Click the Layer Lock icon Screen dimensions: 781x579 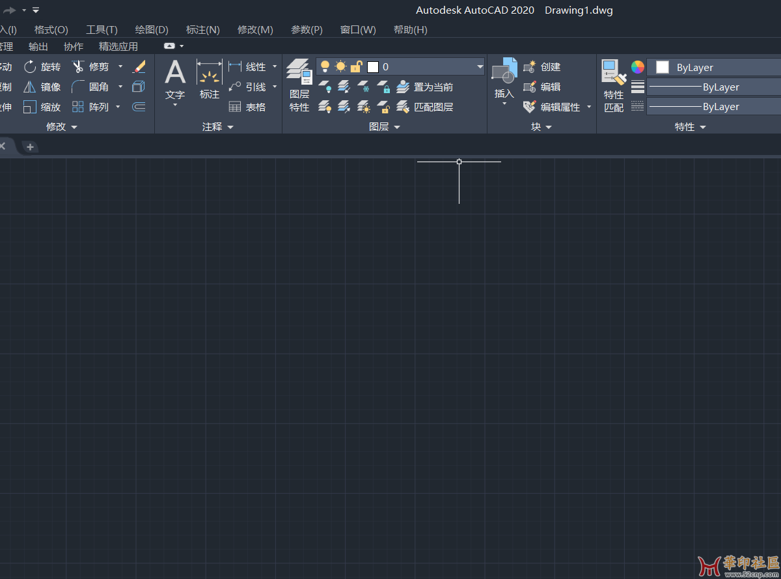coord(384,87)
